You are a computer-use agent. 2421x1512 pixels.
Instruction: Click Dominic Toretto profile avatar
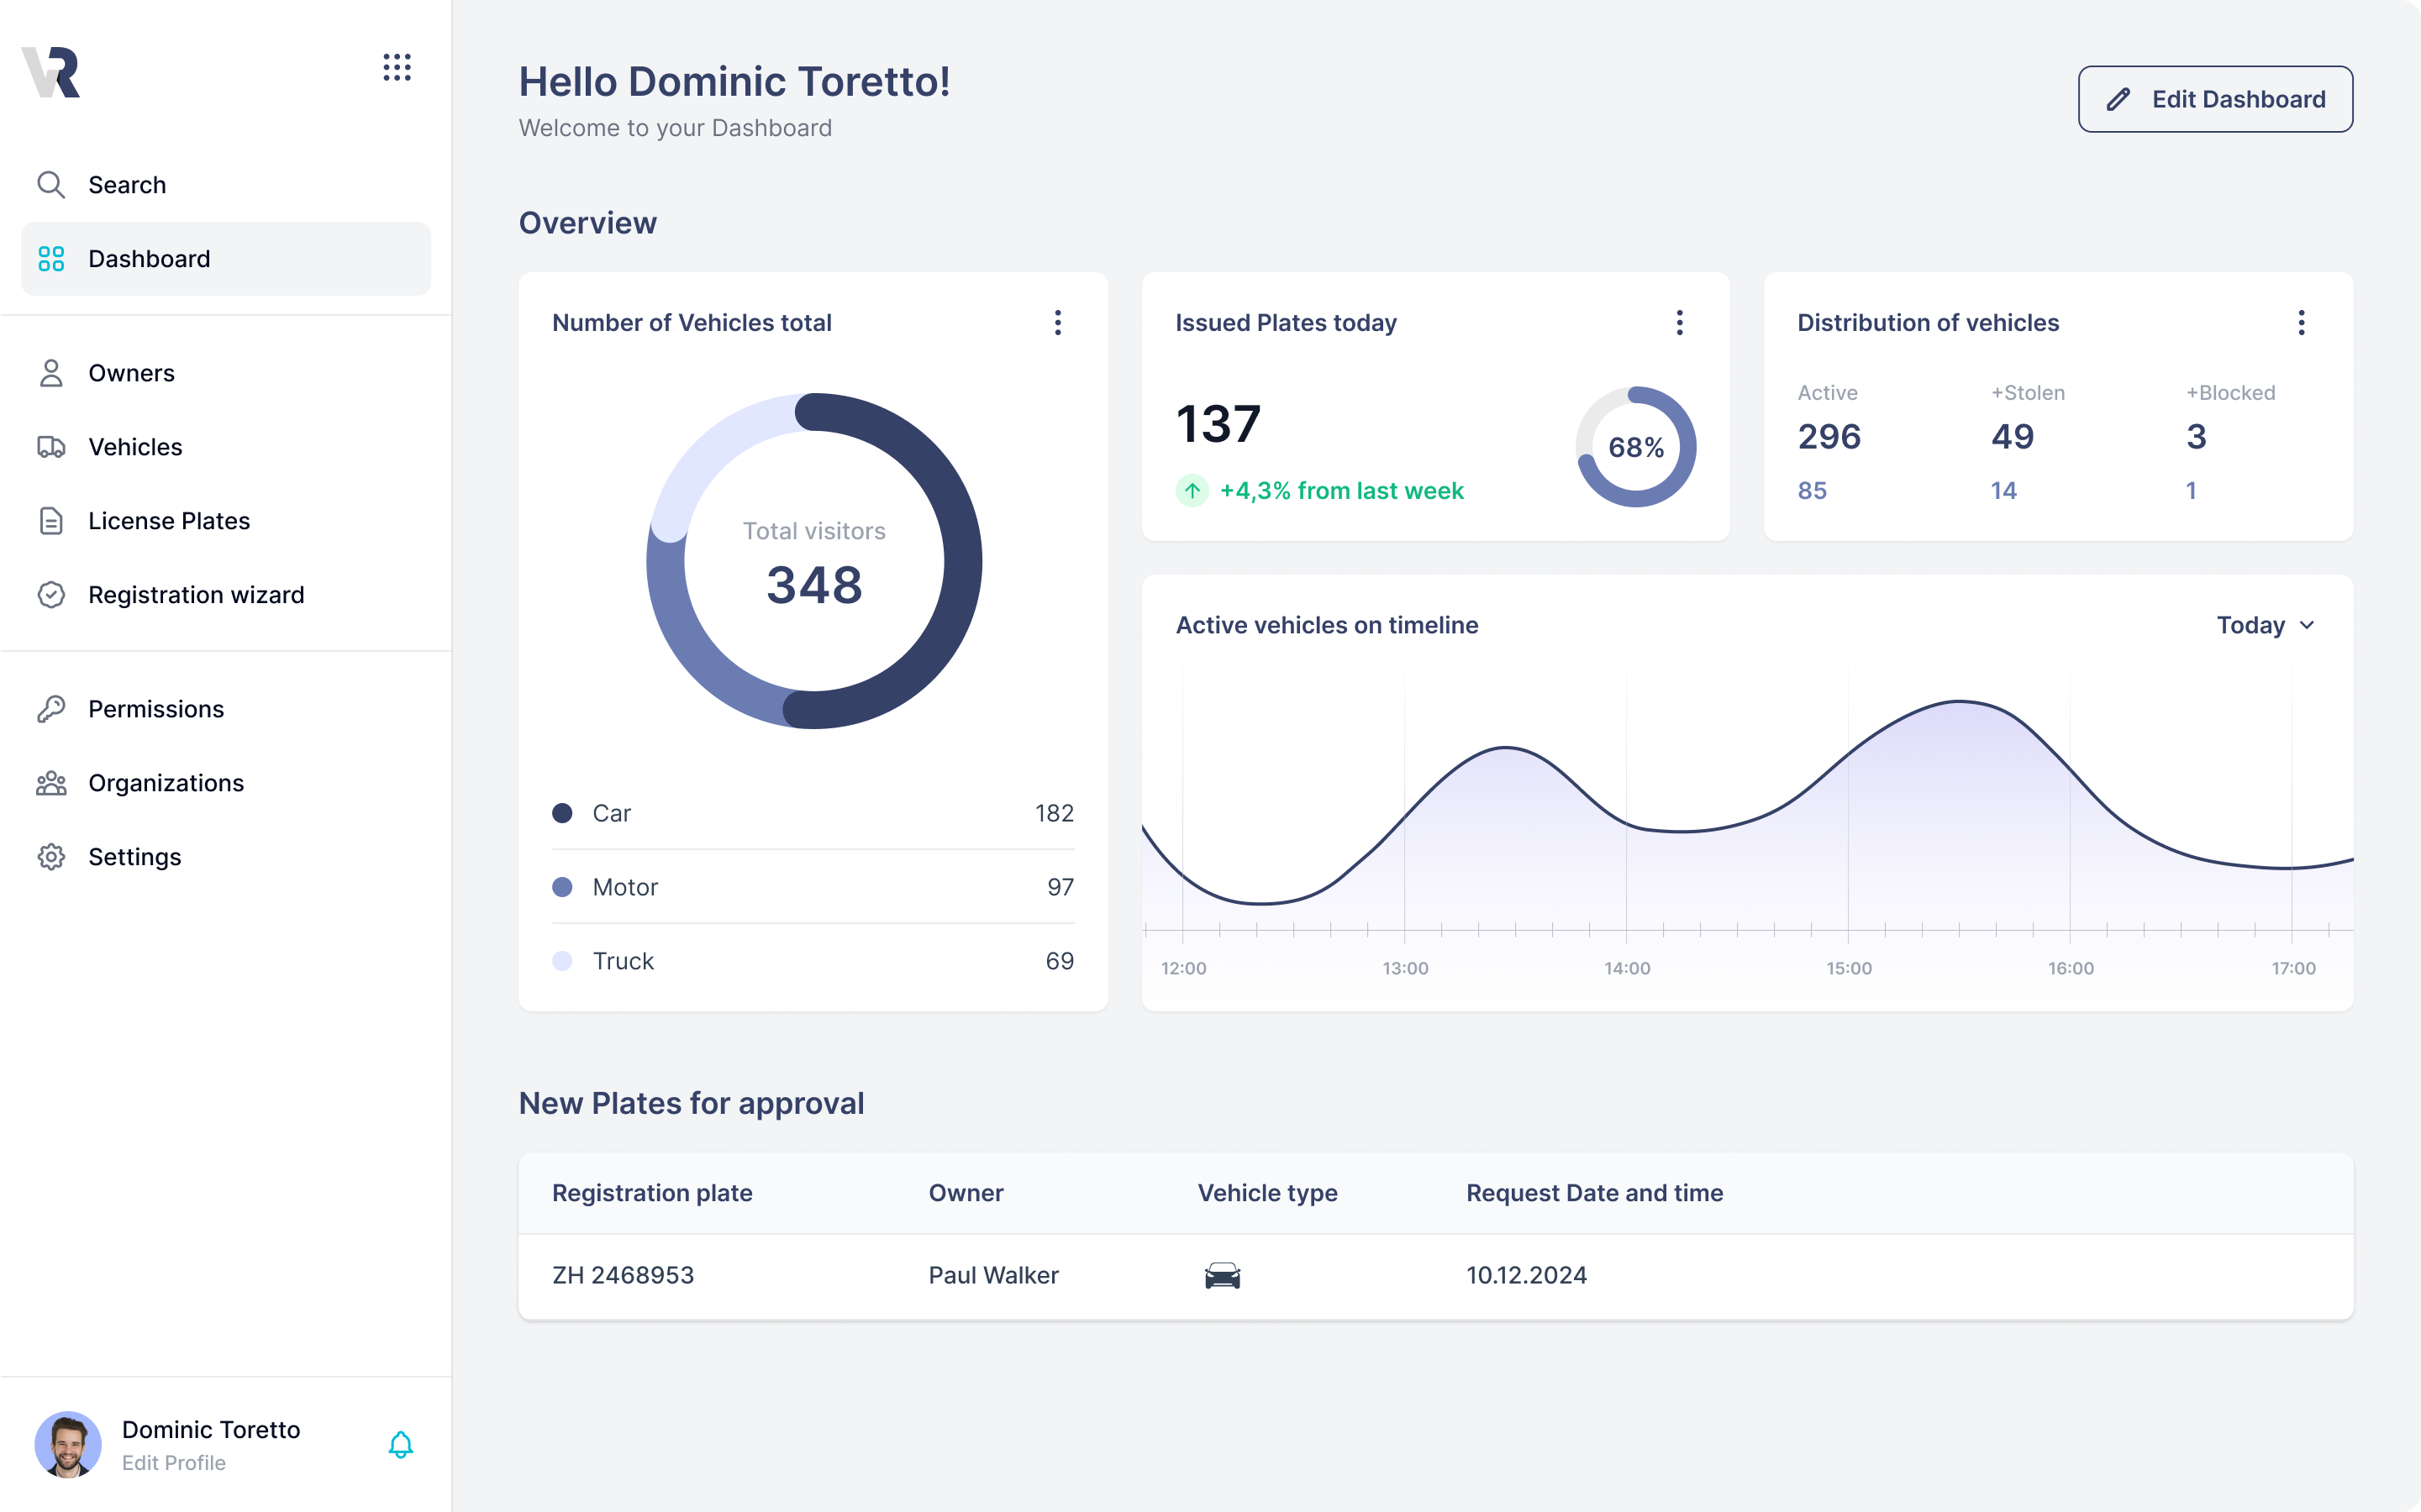point(68,1444)
